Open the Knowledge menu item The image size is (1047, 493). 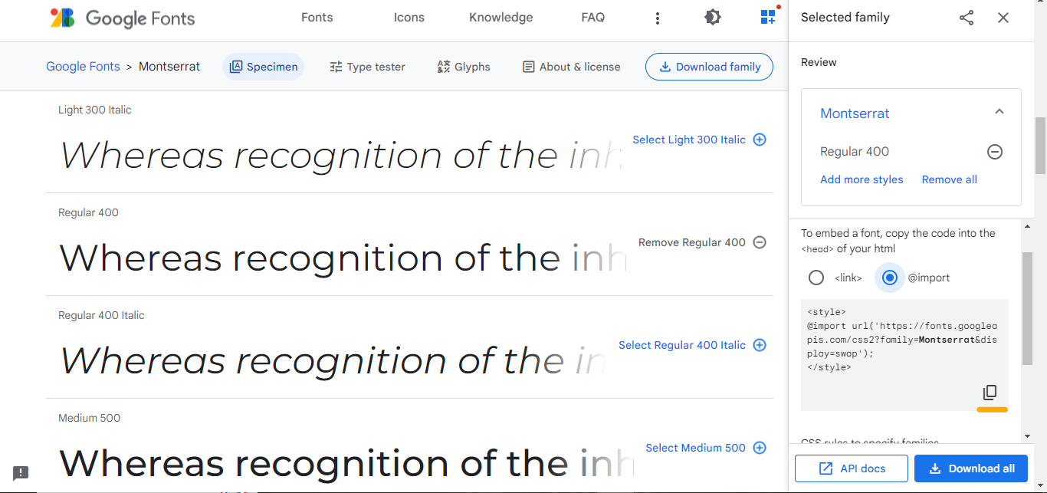[501, 18]
